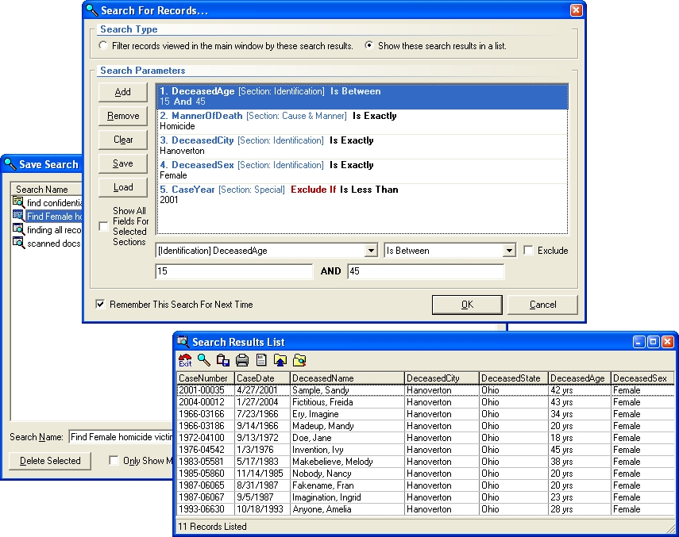Click the DeceasedAge column header

point(580,378)
